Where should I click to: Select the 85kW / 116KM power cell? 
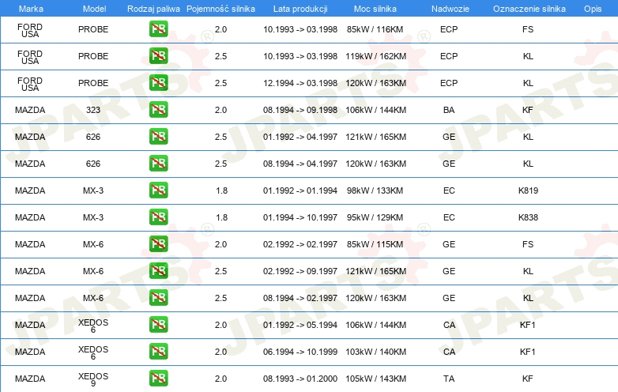point(375,29)
